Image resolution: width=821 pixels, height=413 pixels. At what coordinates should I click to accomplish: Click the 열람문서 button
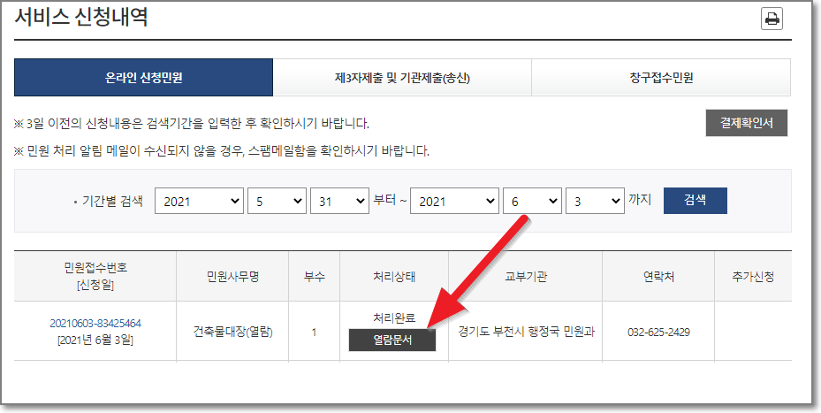(x=392, y=340)
